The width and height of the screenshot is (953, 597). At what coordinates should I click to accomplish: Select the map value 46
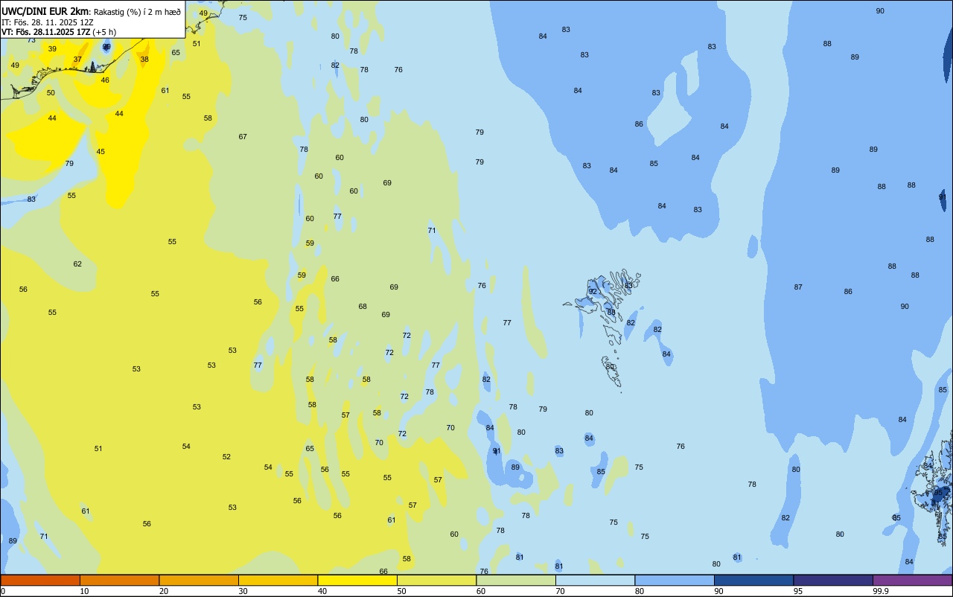[x=105, y=80]
